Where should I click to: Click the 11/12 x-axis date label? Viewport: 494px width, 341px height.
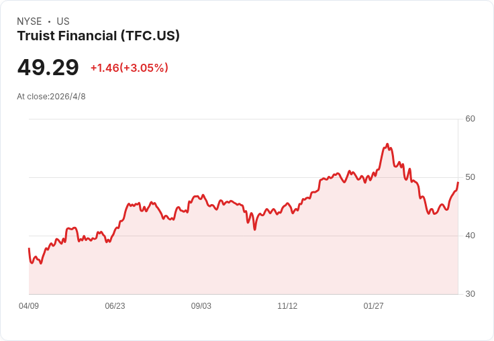pos(287,306)
